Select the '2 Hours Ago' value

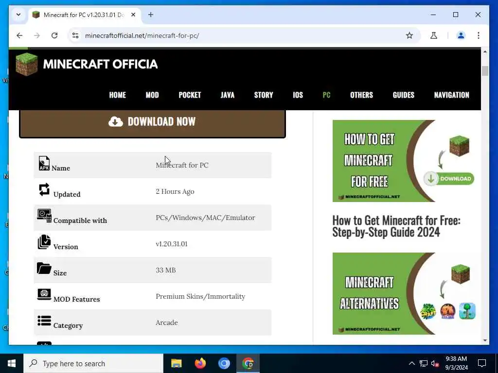[x=175, y=191]
